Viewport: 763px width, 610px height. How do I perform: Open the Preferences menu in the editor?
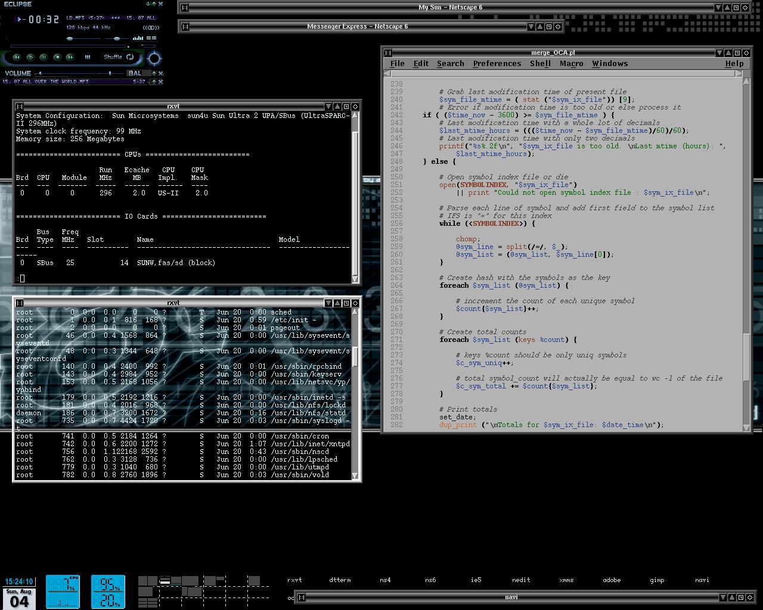(497, 64)
